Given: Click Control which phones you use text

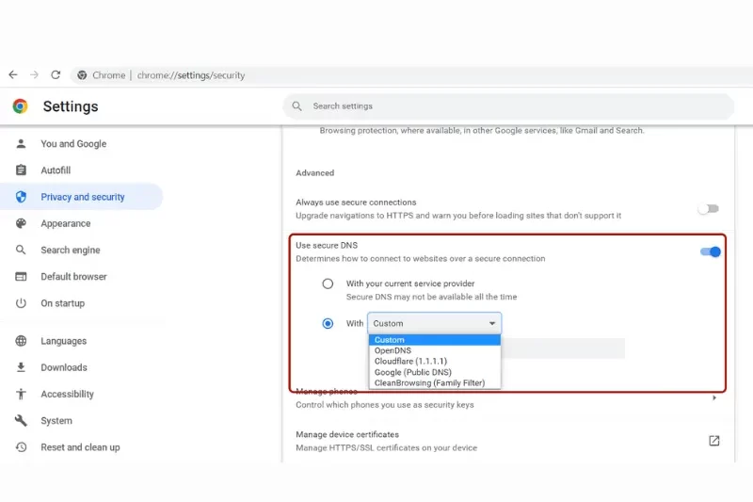Looking at the screenshot, I should (385, 405).
